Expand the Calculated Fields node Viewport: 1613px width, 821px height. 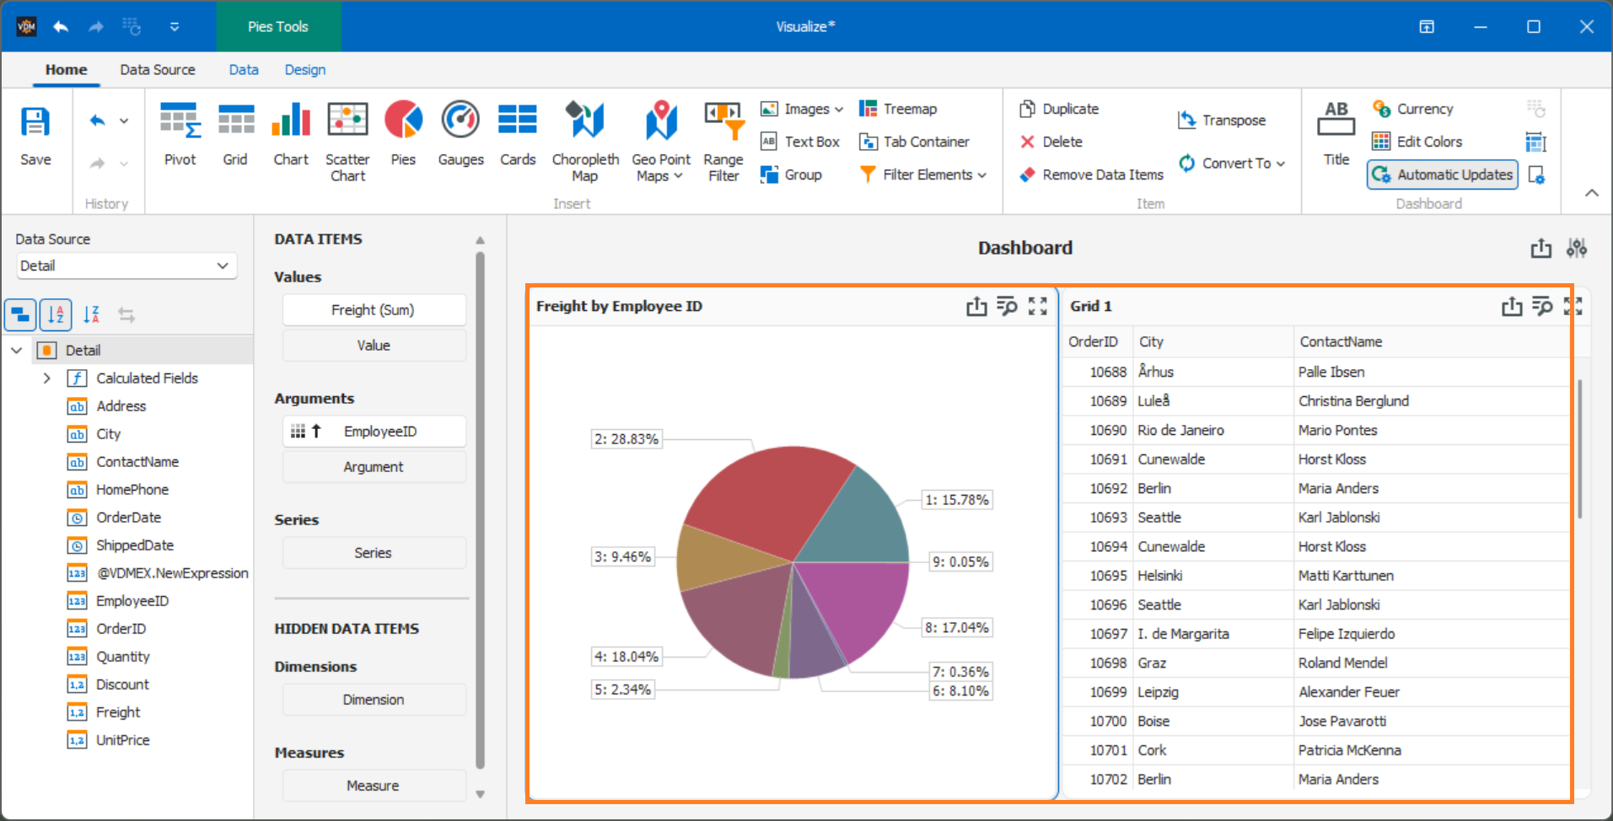point(47,378)
